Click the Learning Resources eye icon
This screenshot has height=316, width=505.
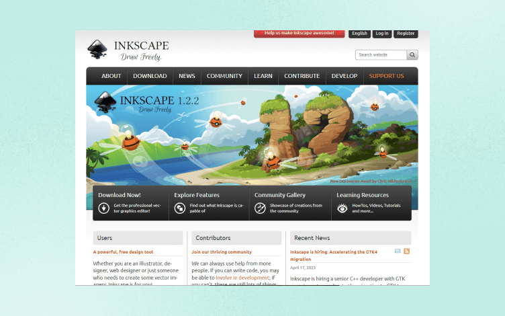(x=342, y=208)
